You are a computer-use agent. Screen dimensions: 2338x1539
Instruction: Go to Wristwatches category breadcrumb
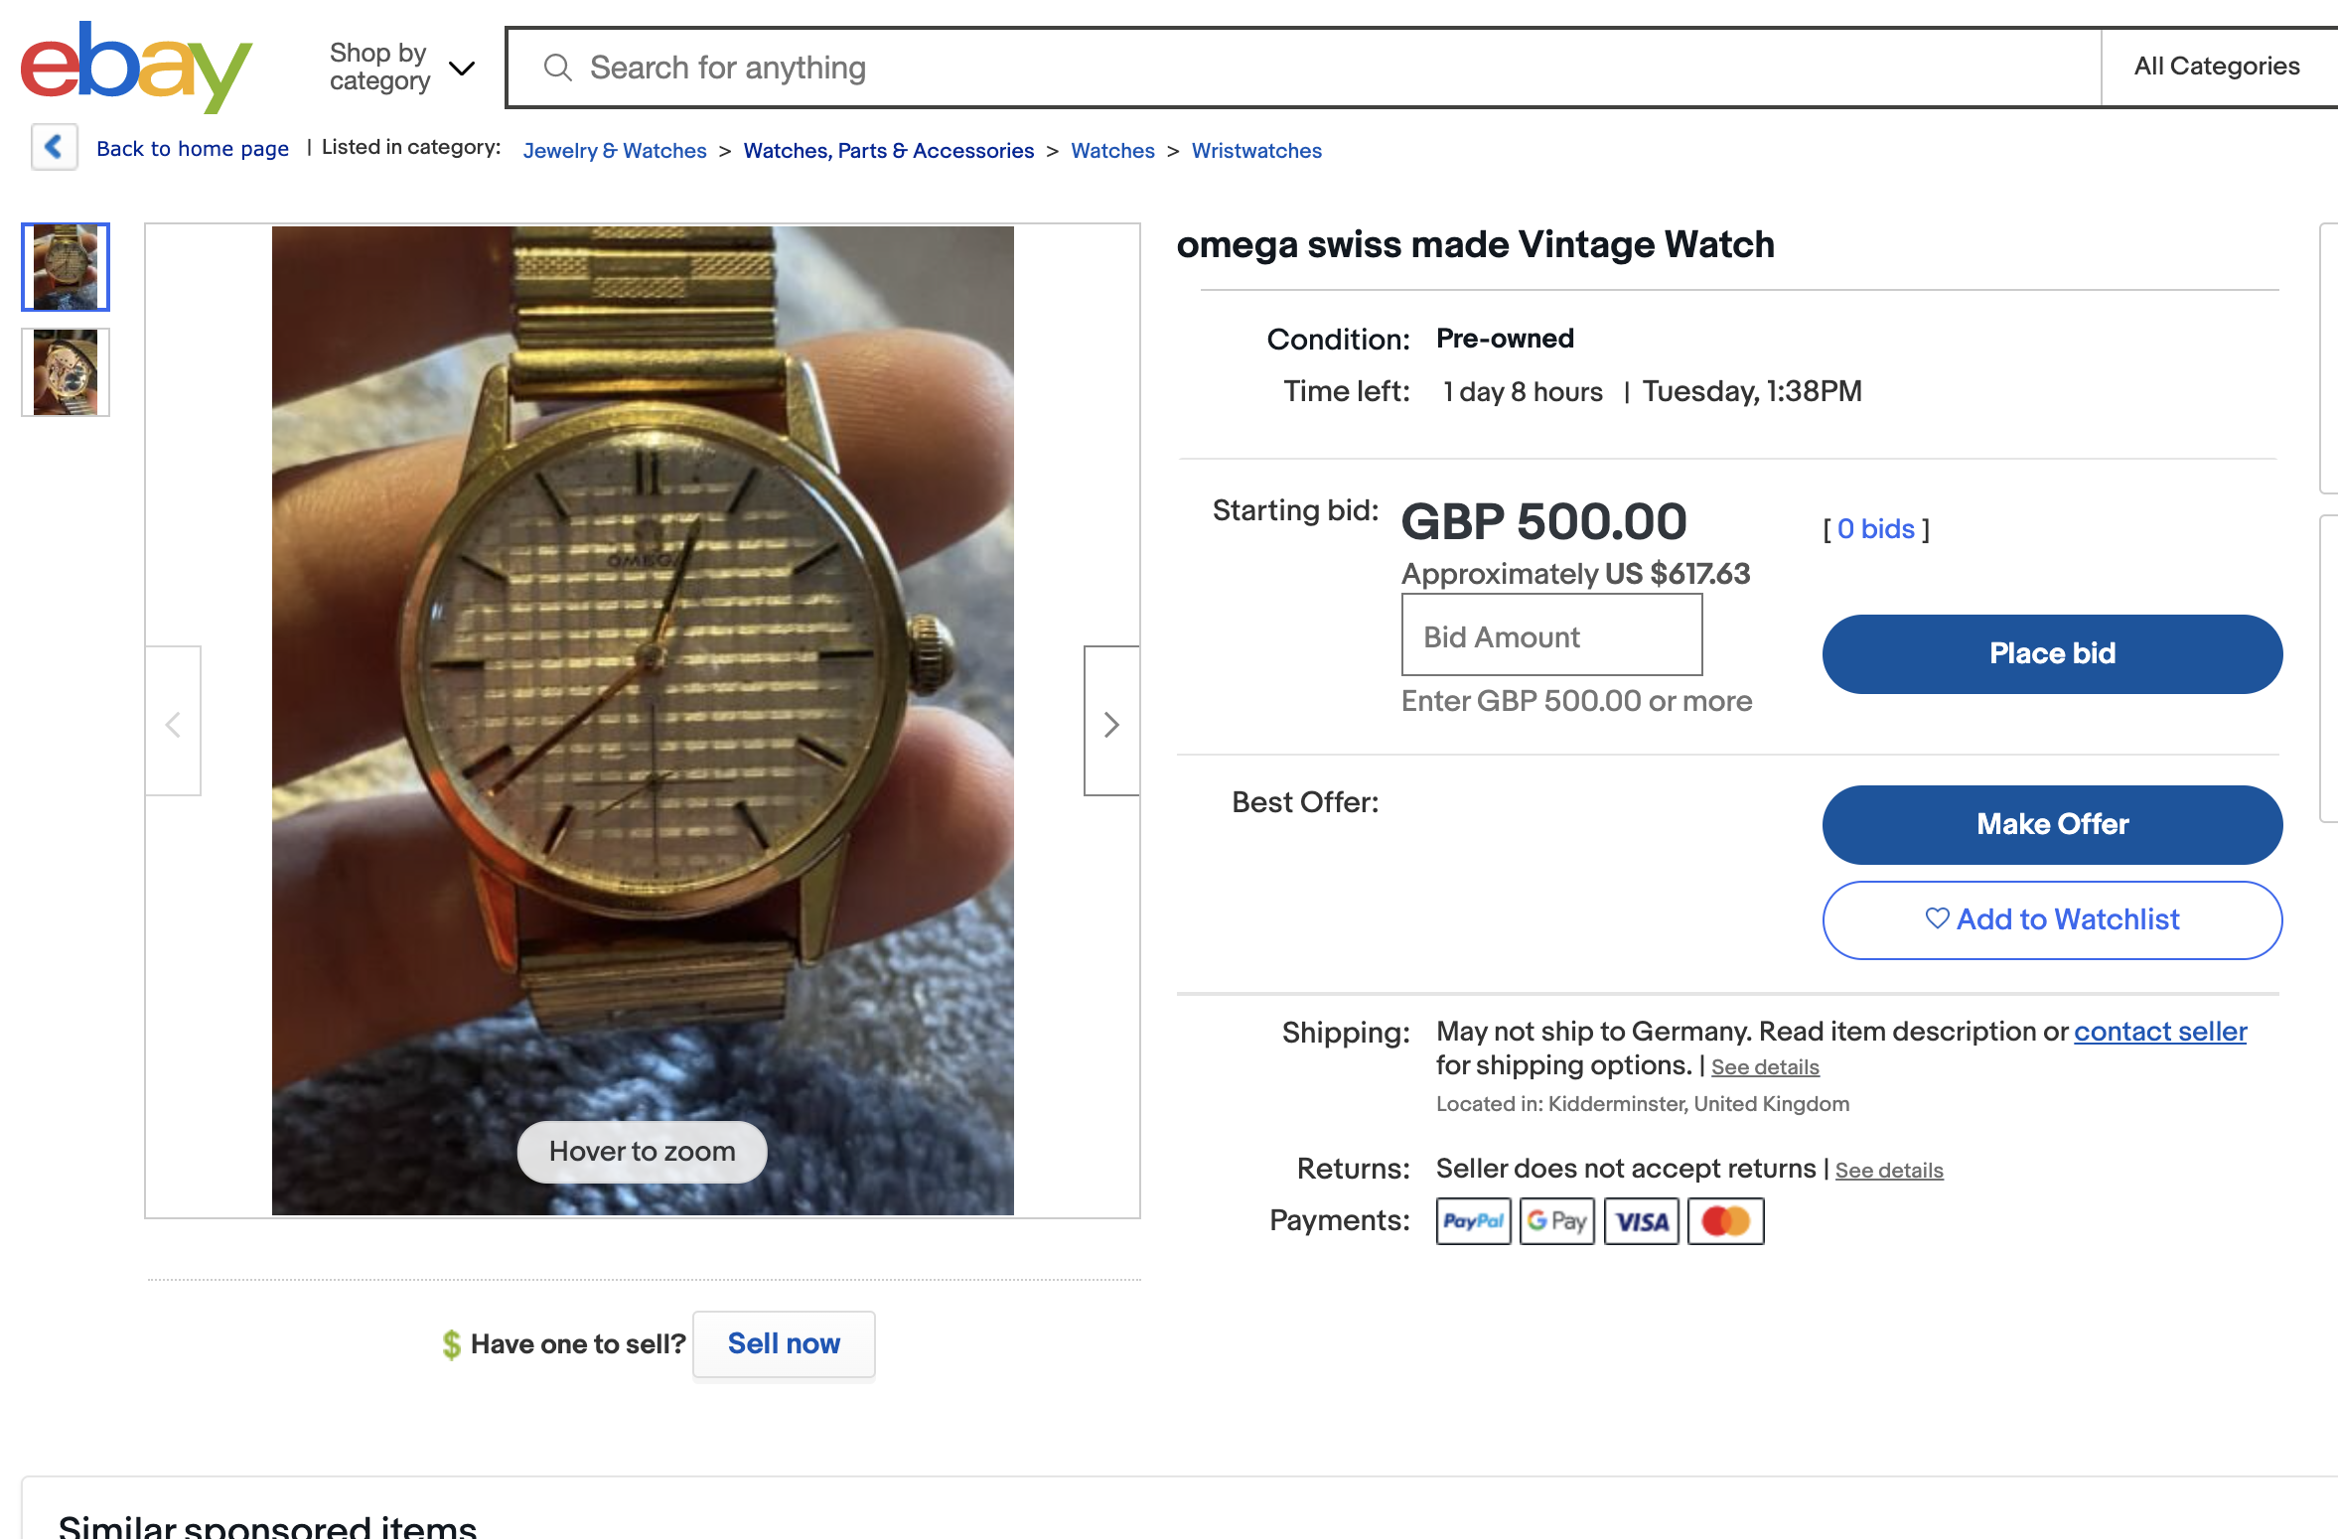click(1256, 151)
